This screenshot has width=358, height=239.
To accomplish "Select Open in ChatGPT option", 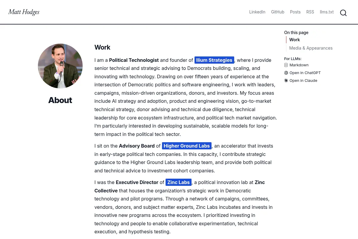I will pyautogui.click(x=305, y=73).
